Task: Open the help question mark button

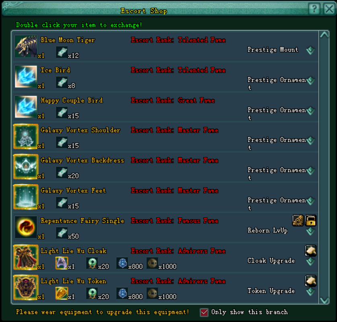Action: (314, 9)
